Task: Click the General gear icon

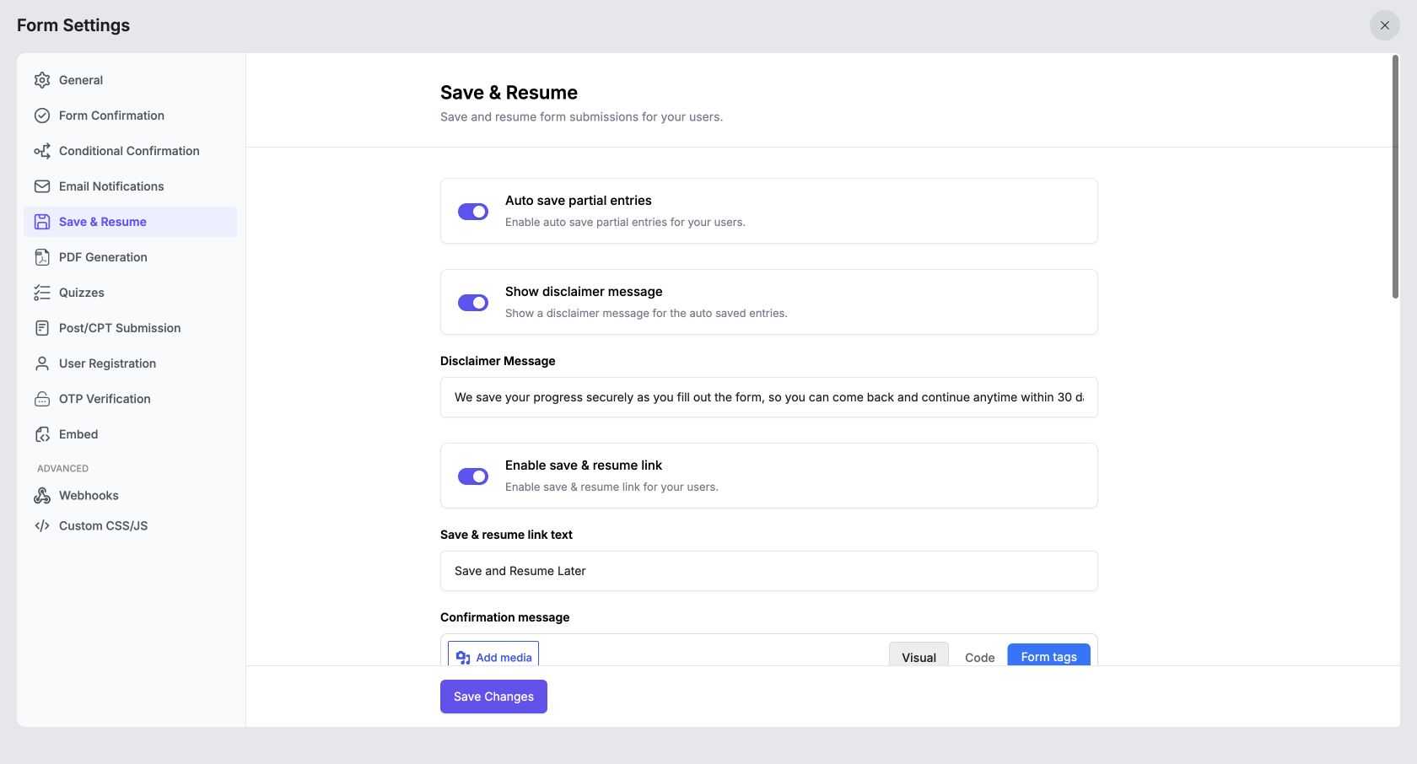Action: tap(42, 80)
